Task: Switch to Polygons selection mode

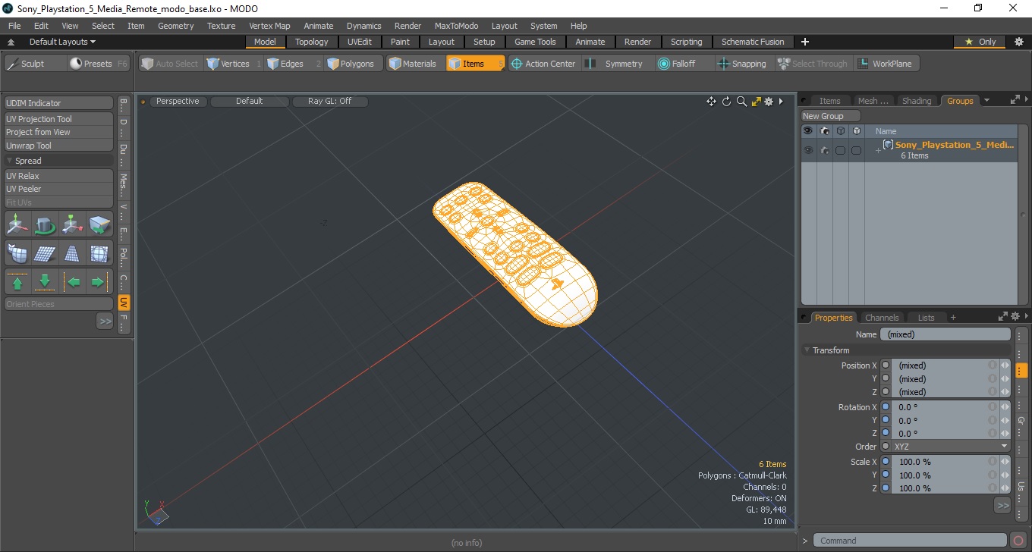Action: 354,64
